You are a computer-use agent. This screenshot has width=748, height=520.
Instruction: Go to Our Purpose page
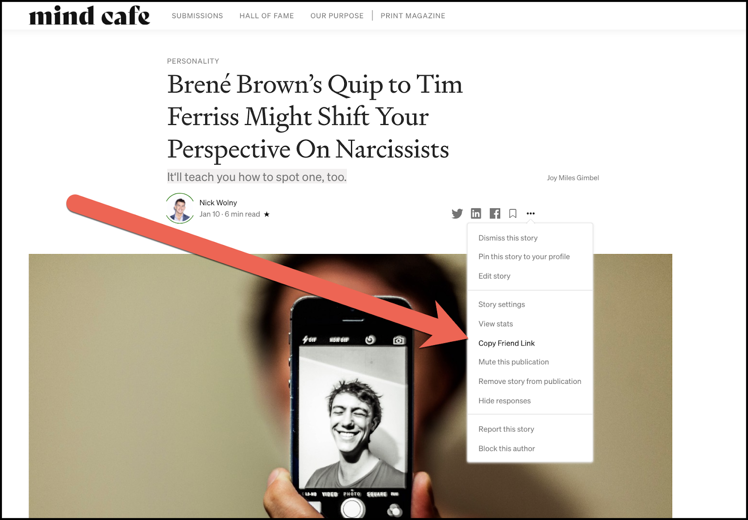click(337, 16)
